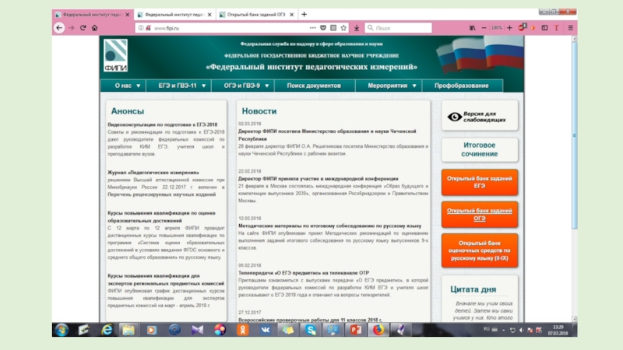Image resolution: width=623 pixels, height=350 pixels.
Task: Click the forward navigation arrow
Action: (x=71, y=28)
